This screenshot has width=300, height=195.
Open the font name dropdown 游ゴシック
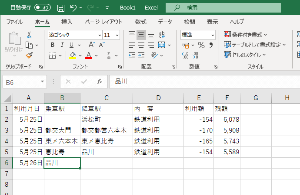[100, 35]
